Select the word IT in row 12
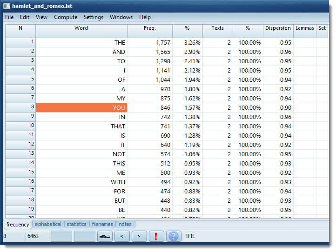This screenshot has height=252, width=336. pyautogui.click(x=123, y=145)
